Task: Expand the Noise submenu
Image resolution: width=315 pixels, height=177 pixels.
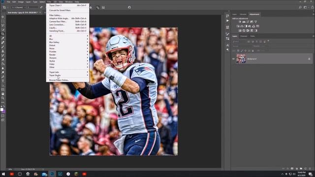Action: (68, 49)
